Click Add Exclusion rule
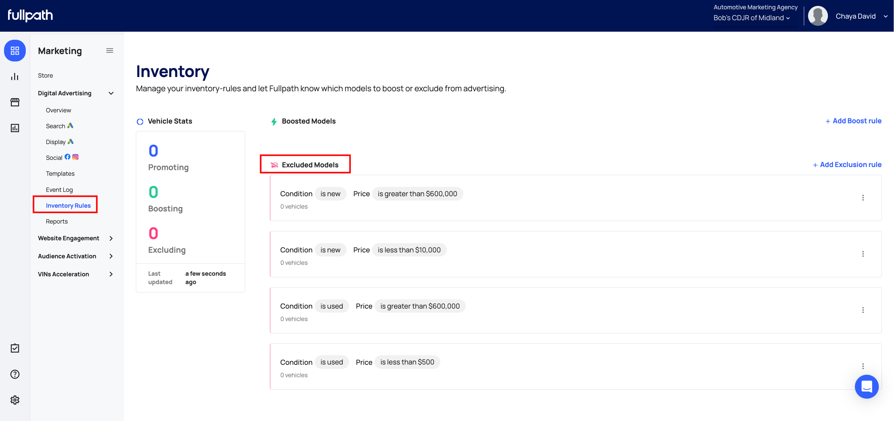The height and width of the screenshot is (421, 894). pos(847,165)
